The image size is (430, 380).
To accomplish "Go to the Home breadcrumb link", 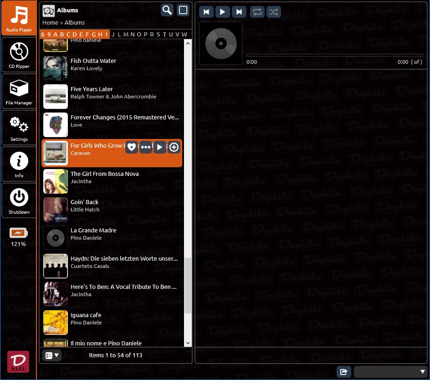I will (x=50, y=22).
